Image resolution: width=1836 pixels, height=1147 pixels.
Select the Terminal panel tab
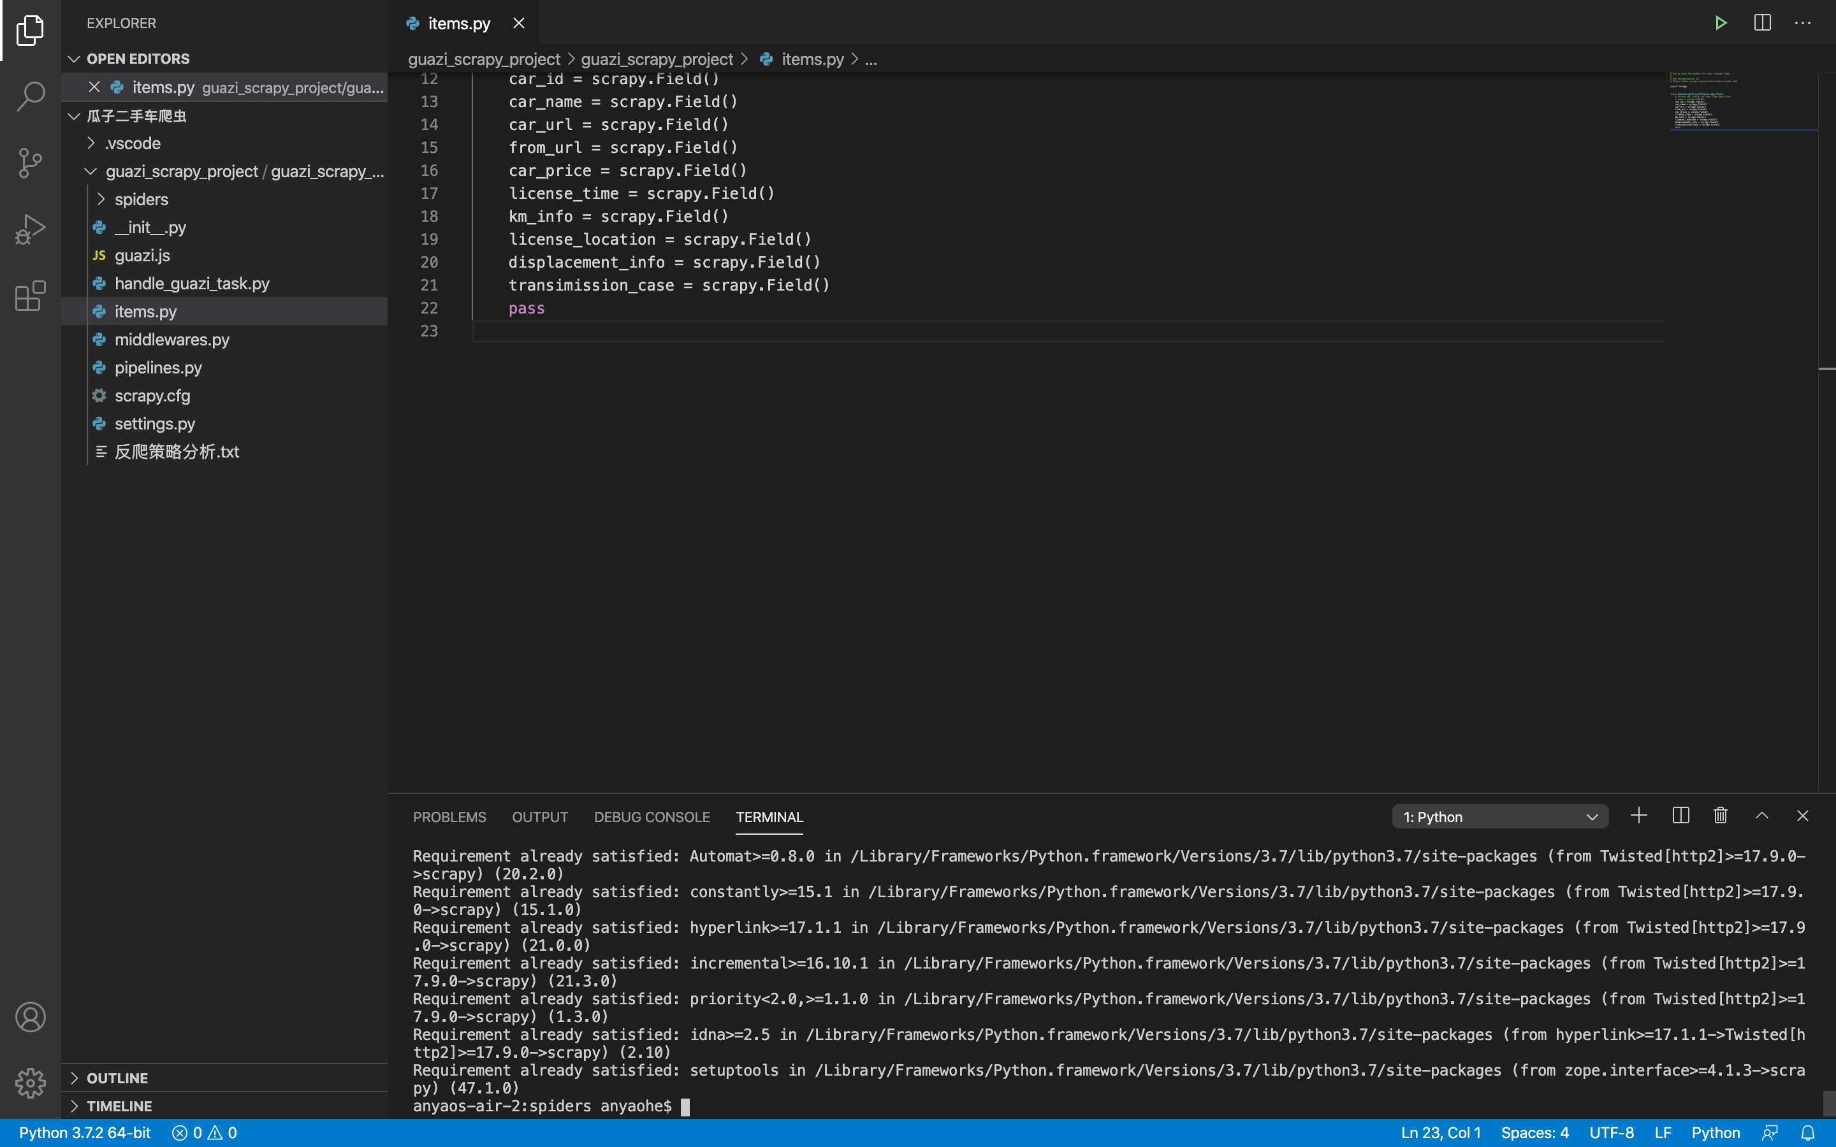[x=769, y=817]
